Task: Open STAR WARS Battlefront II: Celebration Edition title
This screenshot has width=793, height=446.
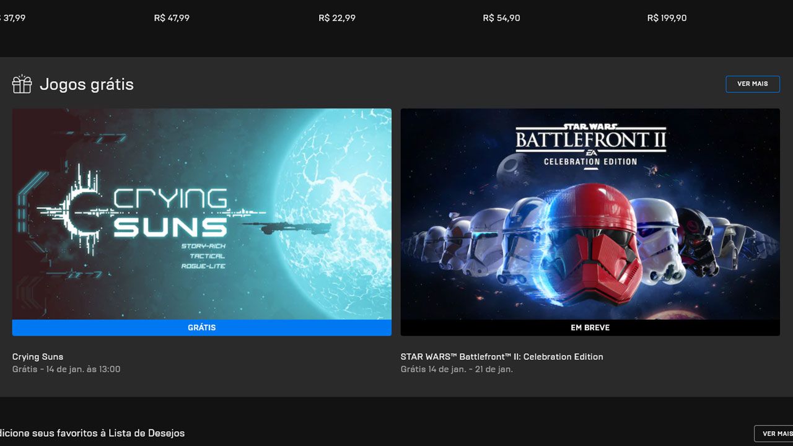Action: tap(502, 357)
